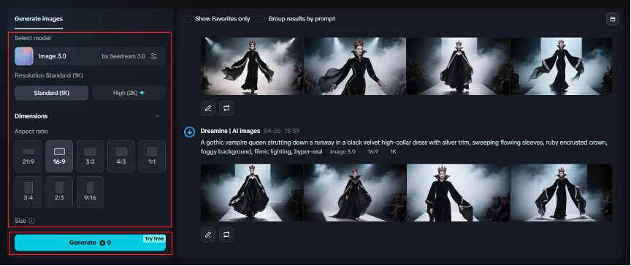The height and width of the screenshot is (266, 631).
Task: Select the 16:9 aspect ratio
Action: point(59,156)
